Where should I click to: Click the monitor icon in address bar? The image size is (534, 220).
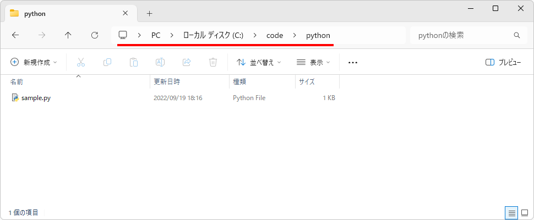tap(123, 35)
